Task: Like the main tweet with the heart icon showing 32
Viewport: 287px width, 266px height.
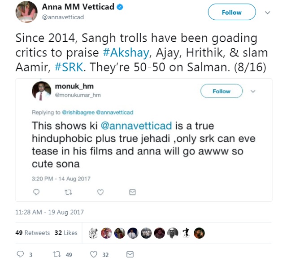Action: [94, 254]
